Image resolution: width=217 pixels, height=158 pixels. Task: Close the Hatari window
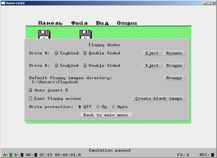click(213, 3)
